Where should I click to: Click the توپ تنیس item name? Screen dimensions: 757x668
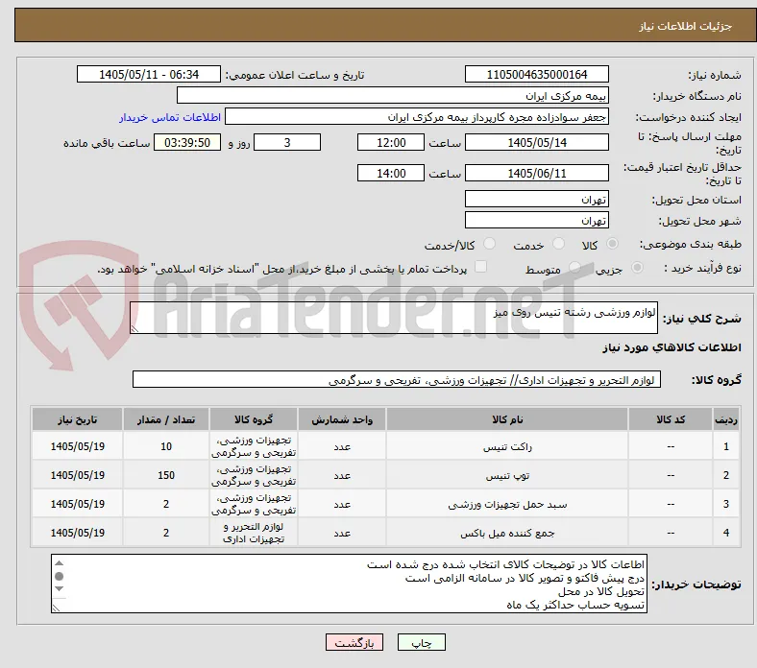coord(507,475)
